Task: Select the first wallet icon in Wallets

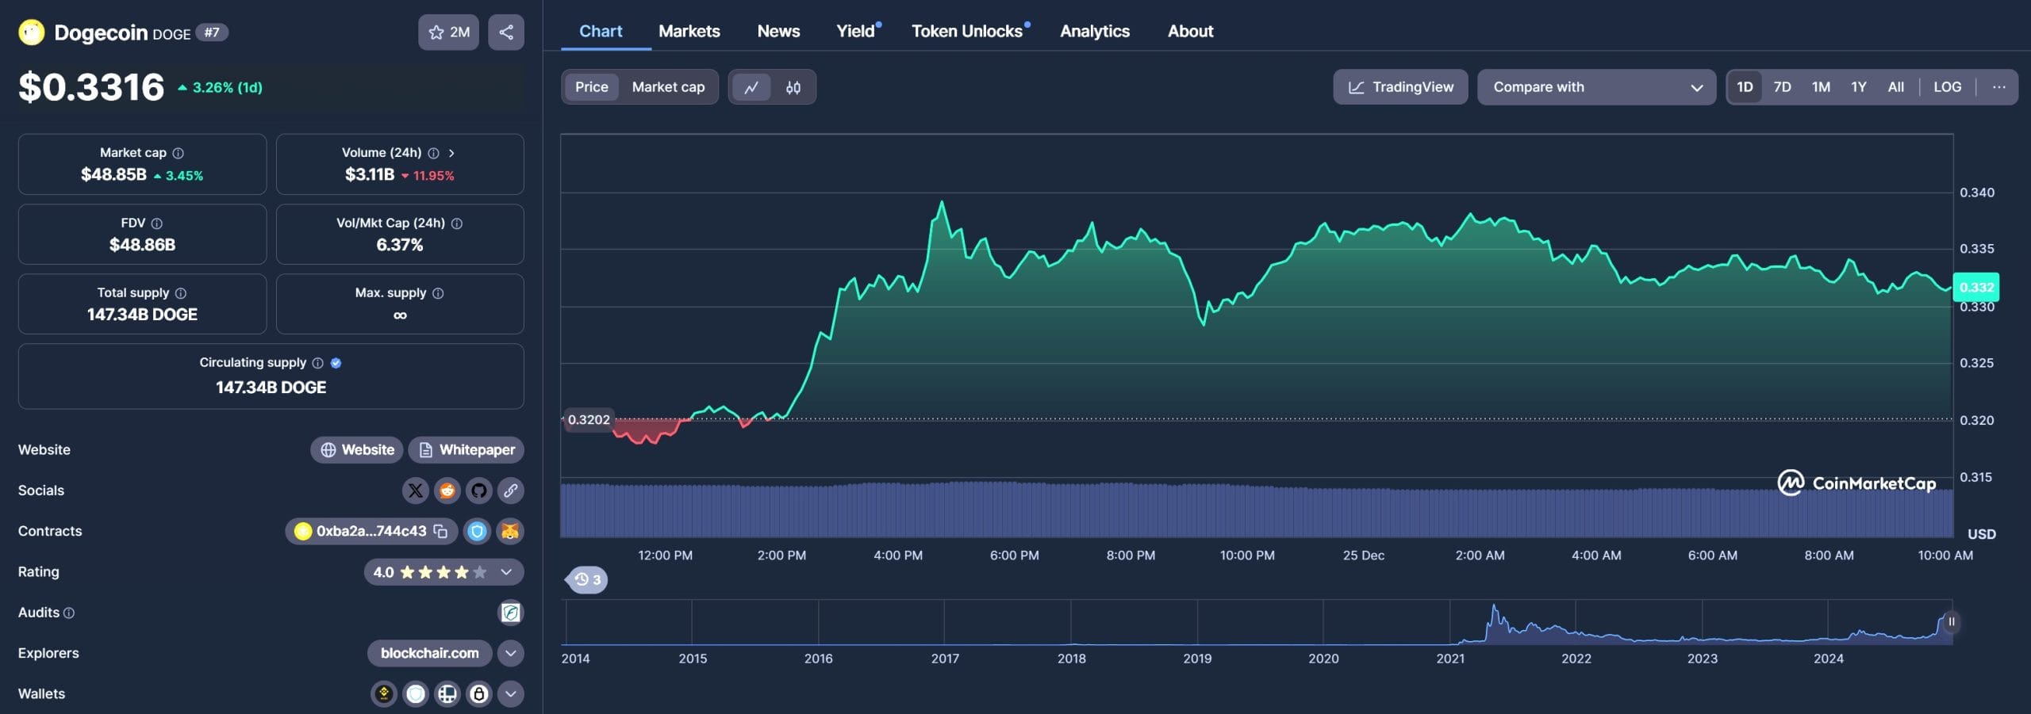Action: [x=384, y=694]
